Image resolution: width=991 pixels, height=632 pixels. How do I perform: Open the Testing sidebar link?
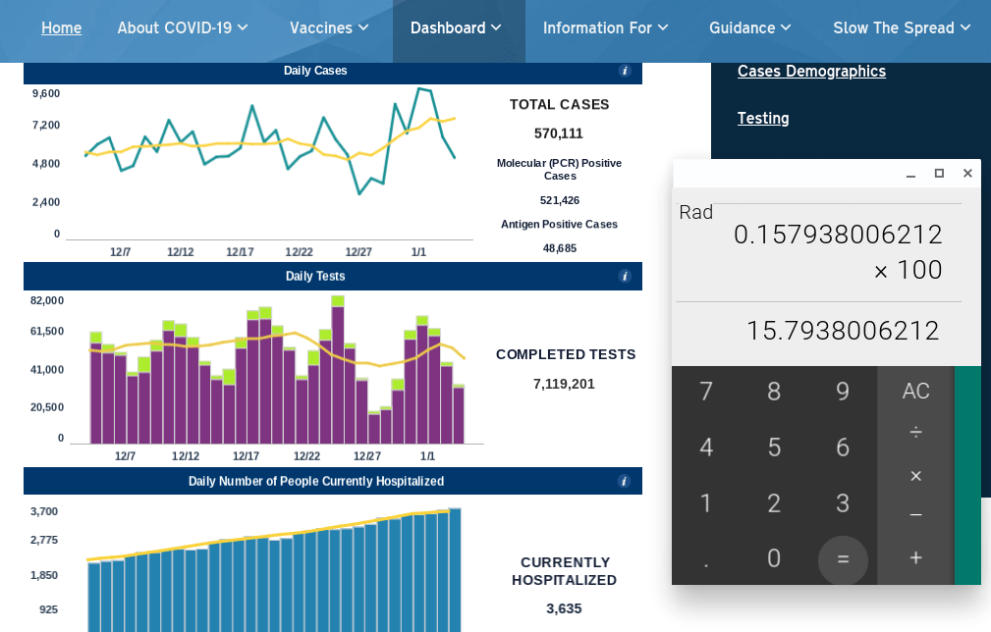click(763, 118)
